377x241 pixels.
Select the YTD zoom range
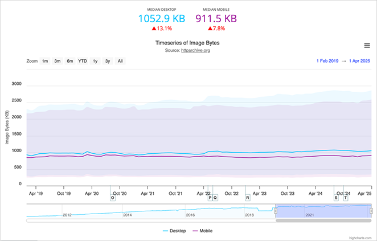click(x=83, y=61)
